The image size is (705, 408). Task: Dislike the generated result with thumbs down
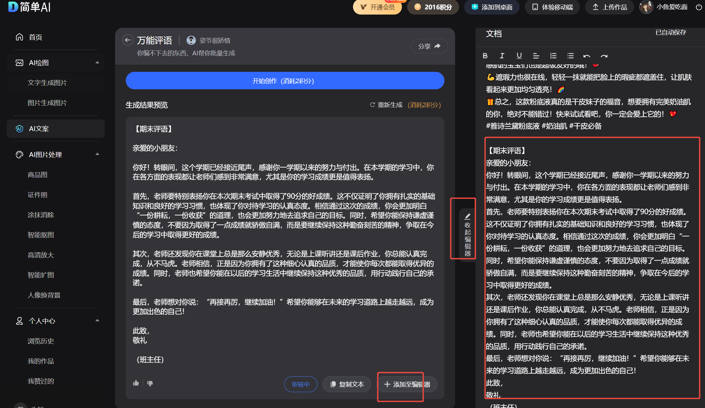point(150,383)
